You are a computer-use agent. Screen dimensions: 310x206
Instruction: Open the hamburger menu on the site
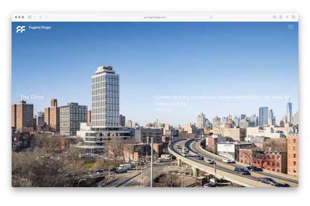click(291, 27)
